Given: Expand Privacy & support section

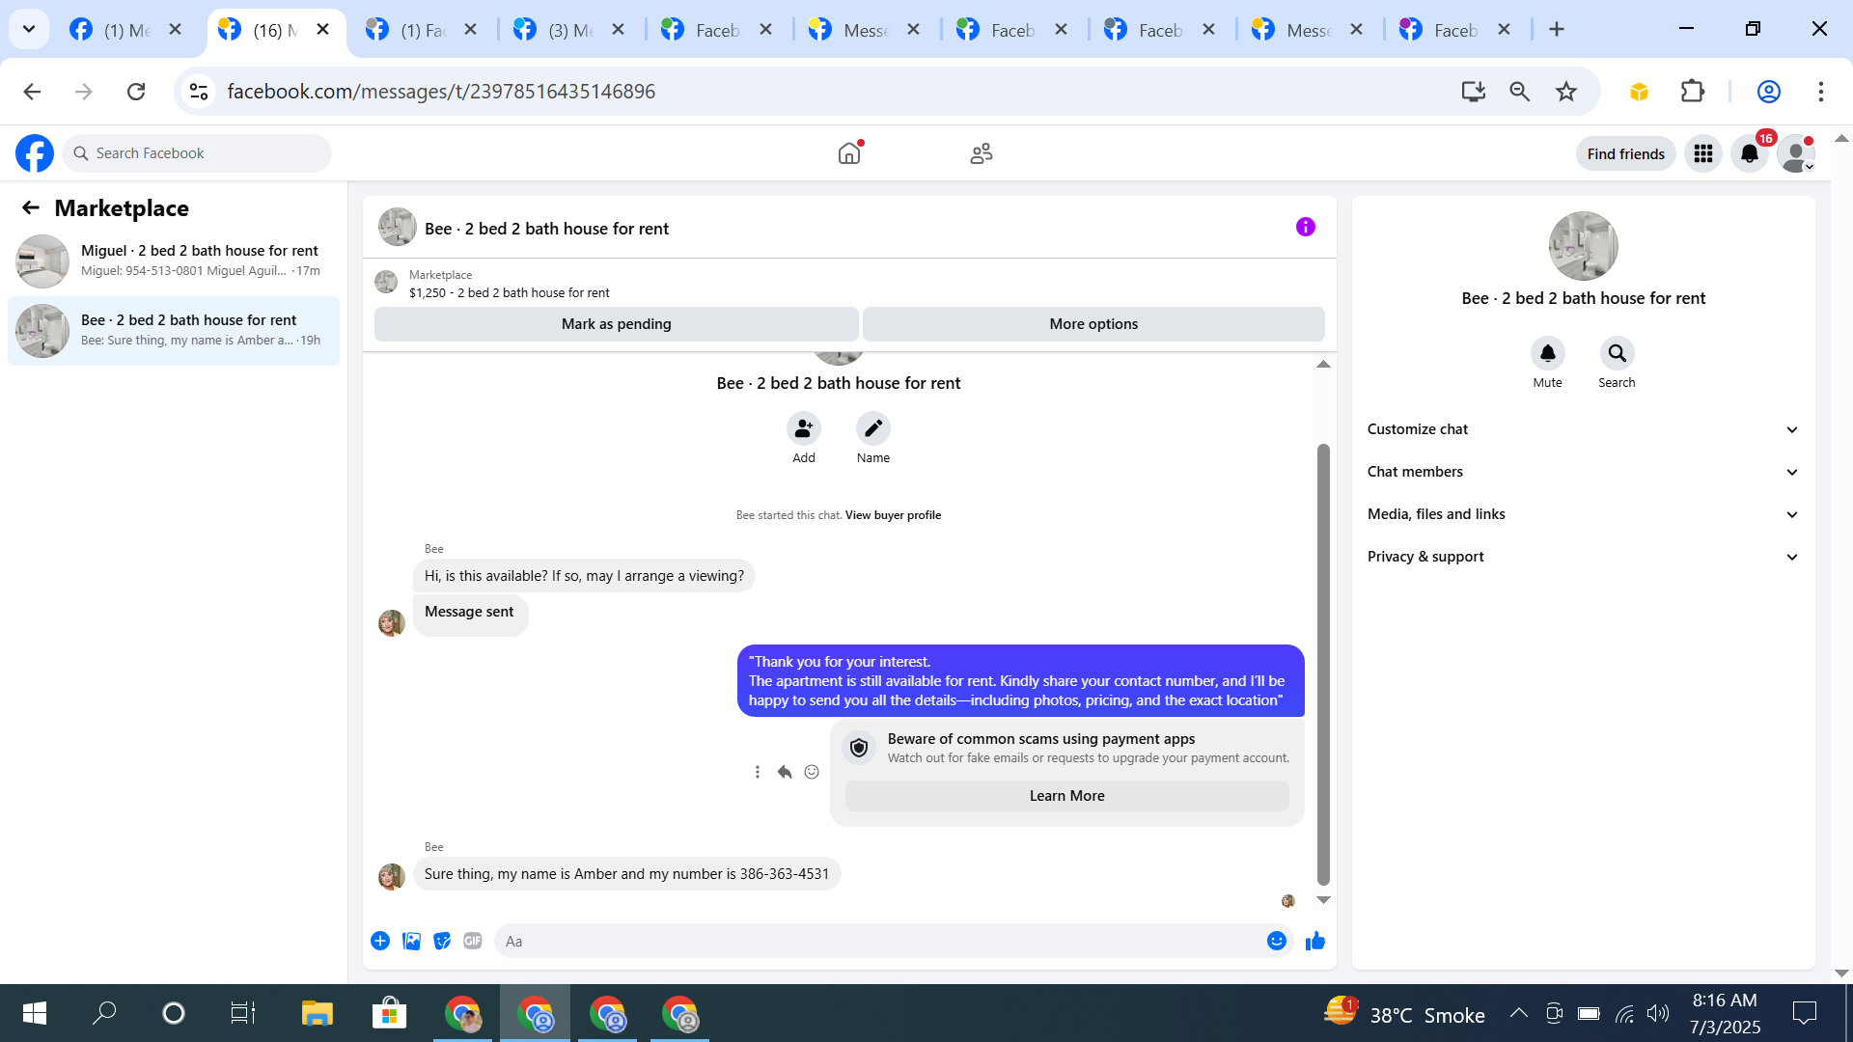Looking at the screenshot, I should tap(1583, 557).
